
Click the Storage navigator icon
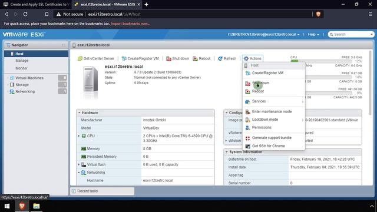click(12, 85)
